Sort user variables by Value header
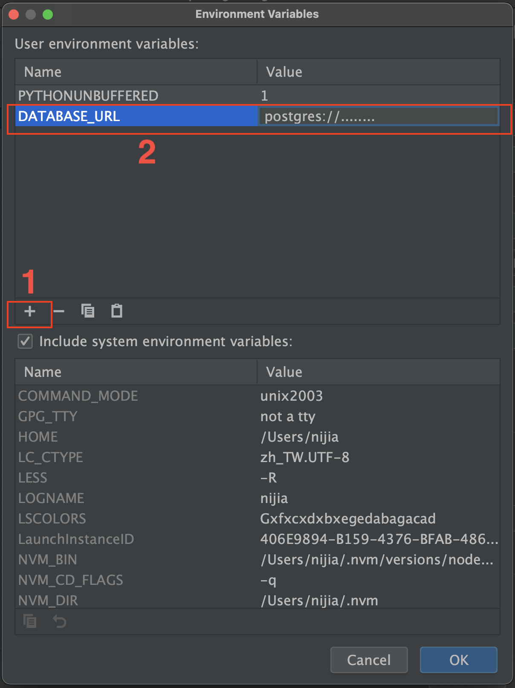The image size is (515, 688). [379, 72]
